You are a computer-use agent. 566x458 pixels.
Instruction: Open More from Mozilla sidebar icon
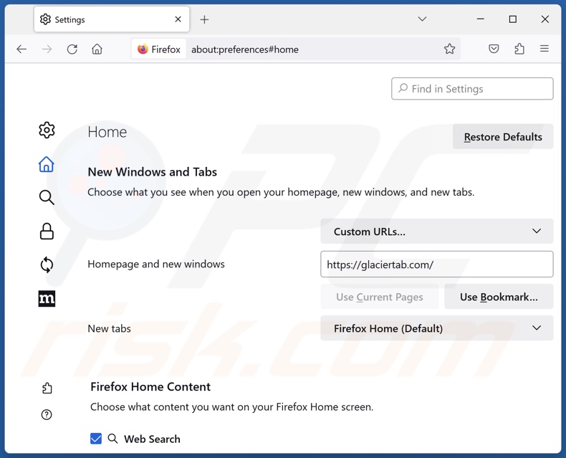[47, 299]
